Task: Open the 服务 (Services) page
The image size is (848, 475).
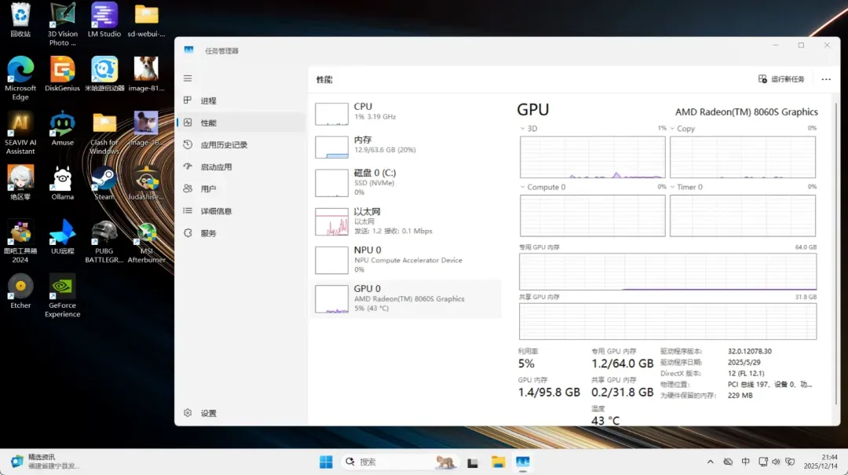Action: click(x=208, y=233)
